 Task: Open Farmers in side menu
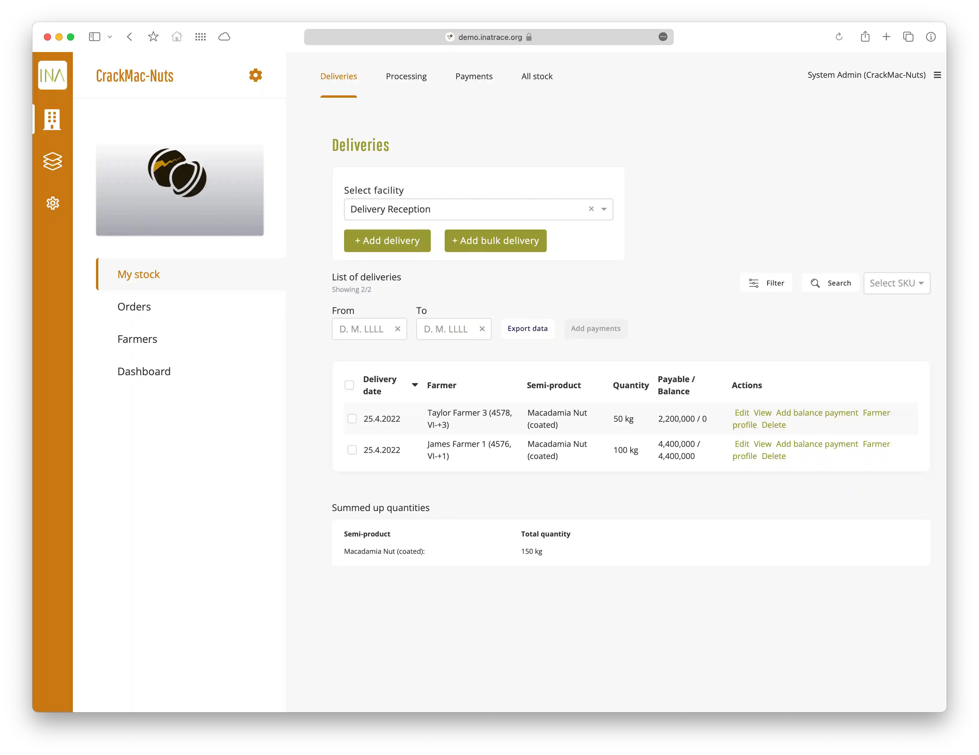click(x=137, y=339)
